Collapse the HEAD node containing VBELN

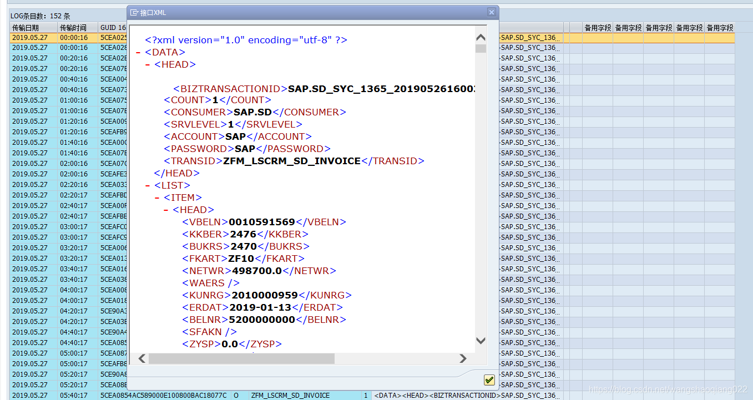tap(166, 210)
